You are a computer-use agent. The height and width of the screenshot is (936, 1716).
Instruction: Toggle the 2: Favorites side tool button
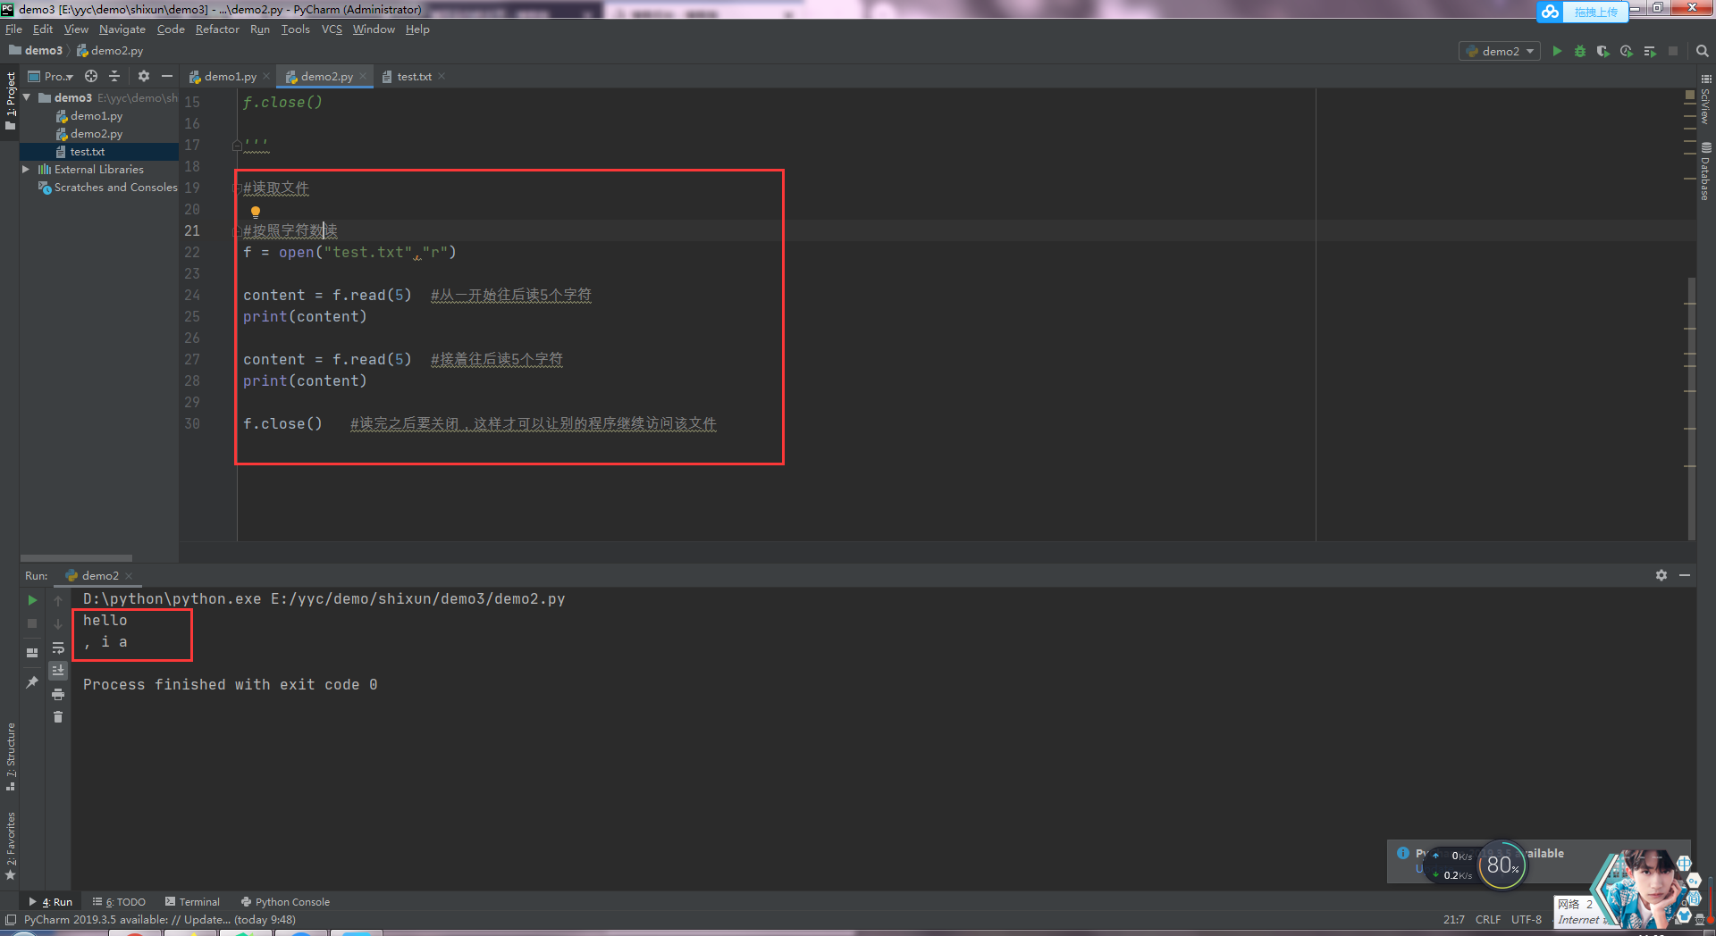click(x=11, y=846)
